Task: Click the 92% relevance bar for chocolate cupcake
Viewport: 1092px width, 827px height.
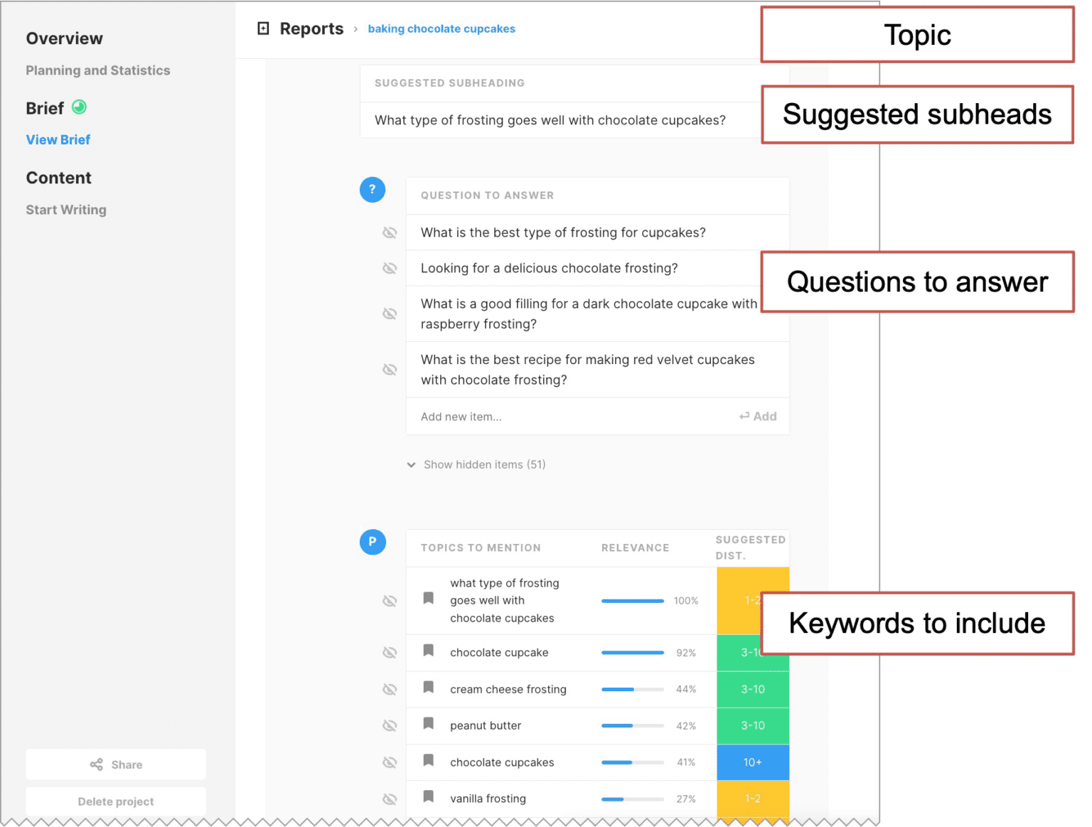Action: [632, 652]
